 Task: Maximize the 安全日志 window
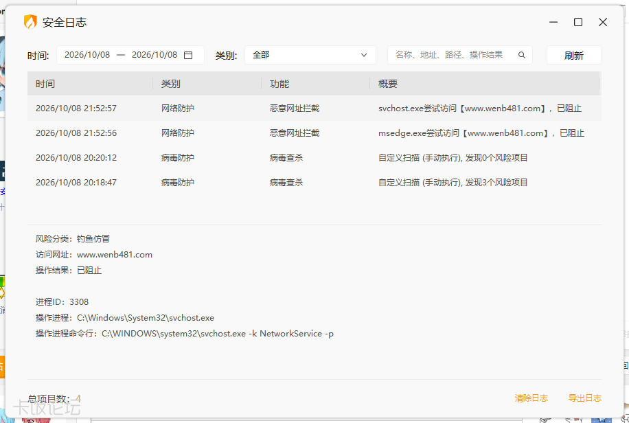578,22
